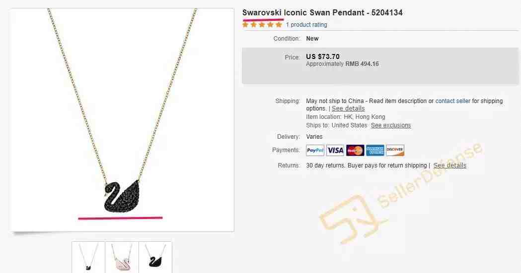Click the VISA card icon
The image size is (521, 273).
[335, 150]
